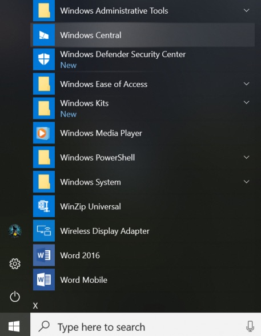Click the Windows Kits label
The height and width of the screenshot is (336, 261).
pos(84,103)
